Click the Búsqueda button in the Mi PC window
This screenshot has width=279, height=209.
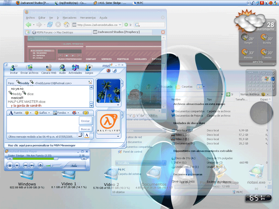coord(163,86)
